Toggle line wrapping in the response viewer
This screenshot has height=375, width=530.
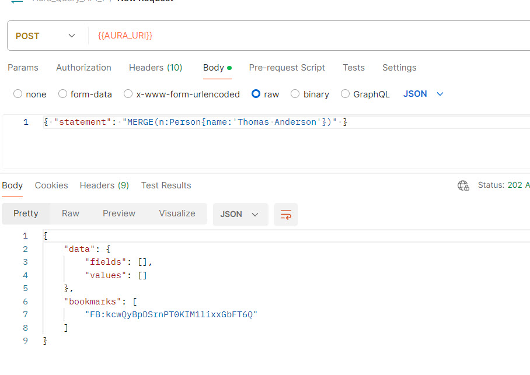285,214
